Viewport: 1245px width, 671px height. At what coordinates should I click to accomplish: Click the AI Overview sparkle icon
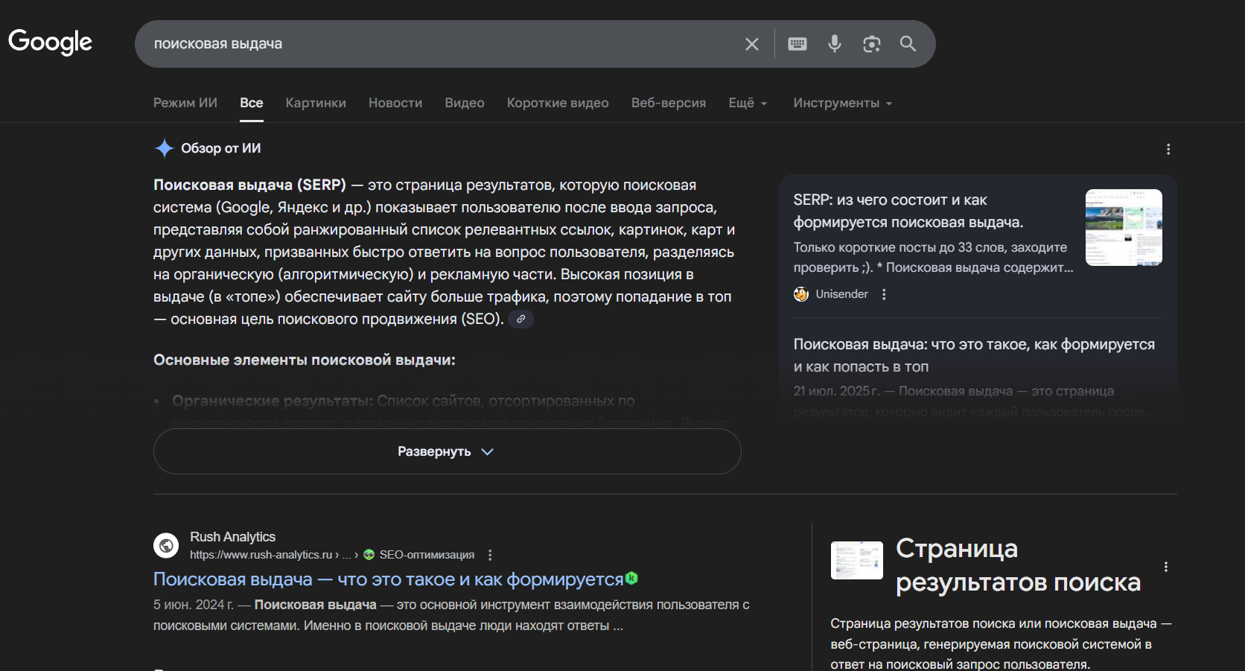[x=163, y=148]
